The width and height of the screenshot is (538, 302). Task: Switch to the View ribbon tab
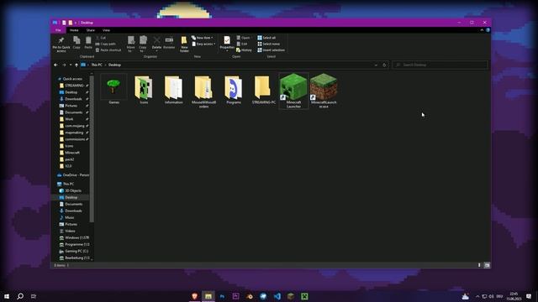coord(107,30)
